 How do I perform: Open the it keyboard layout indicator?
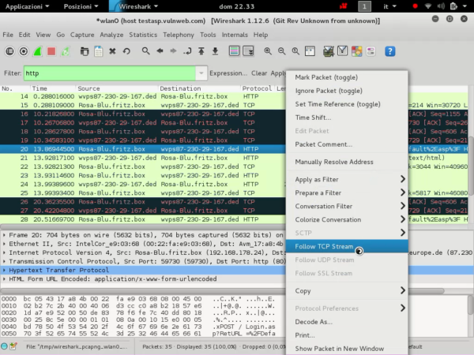389,6
